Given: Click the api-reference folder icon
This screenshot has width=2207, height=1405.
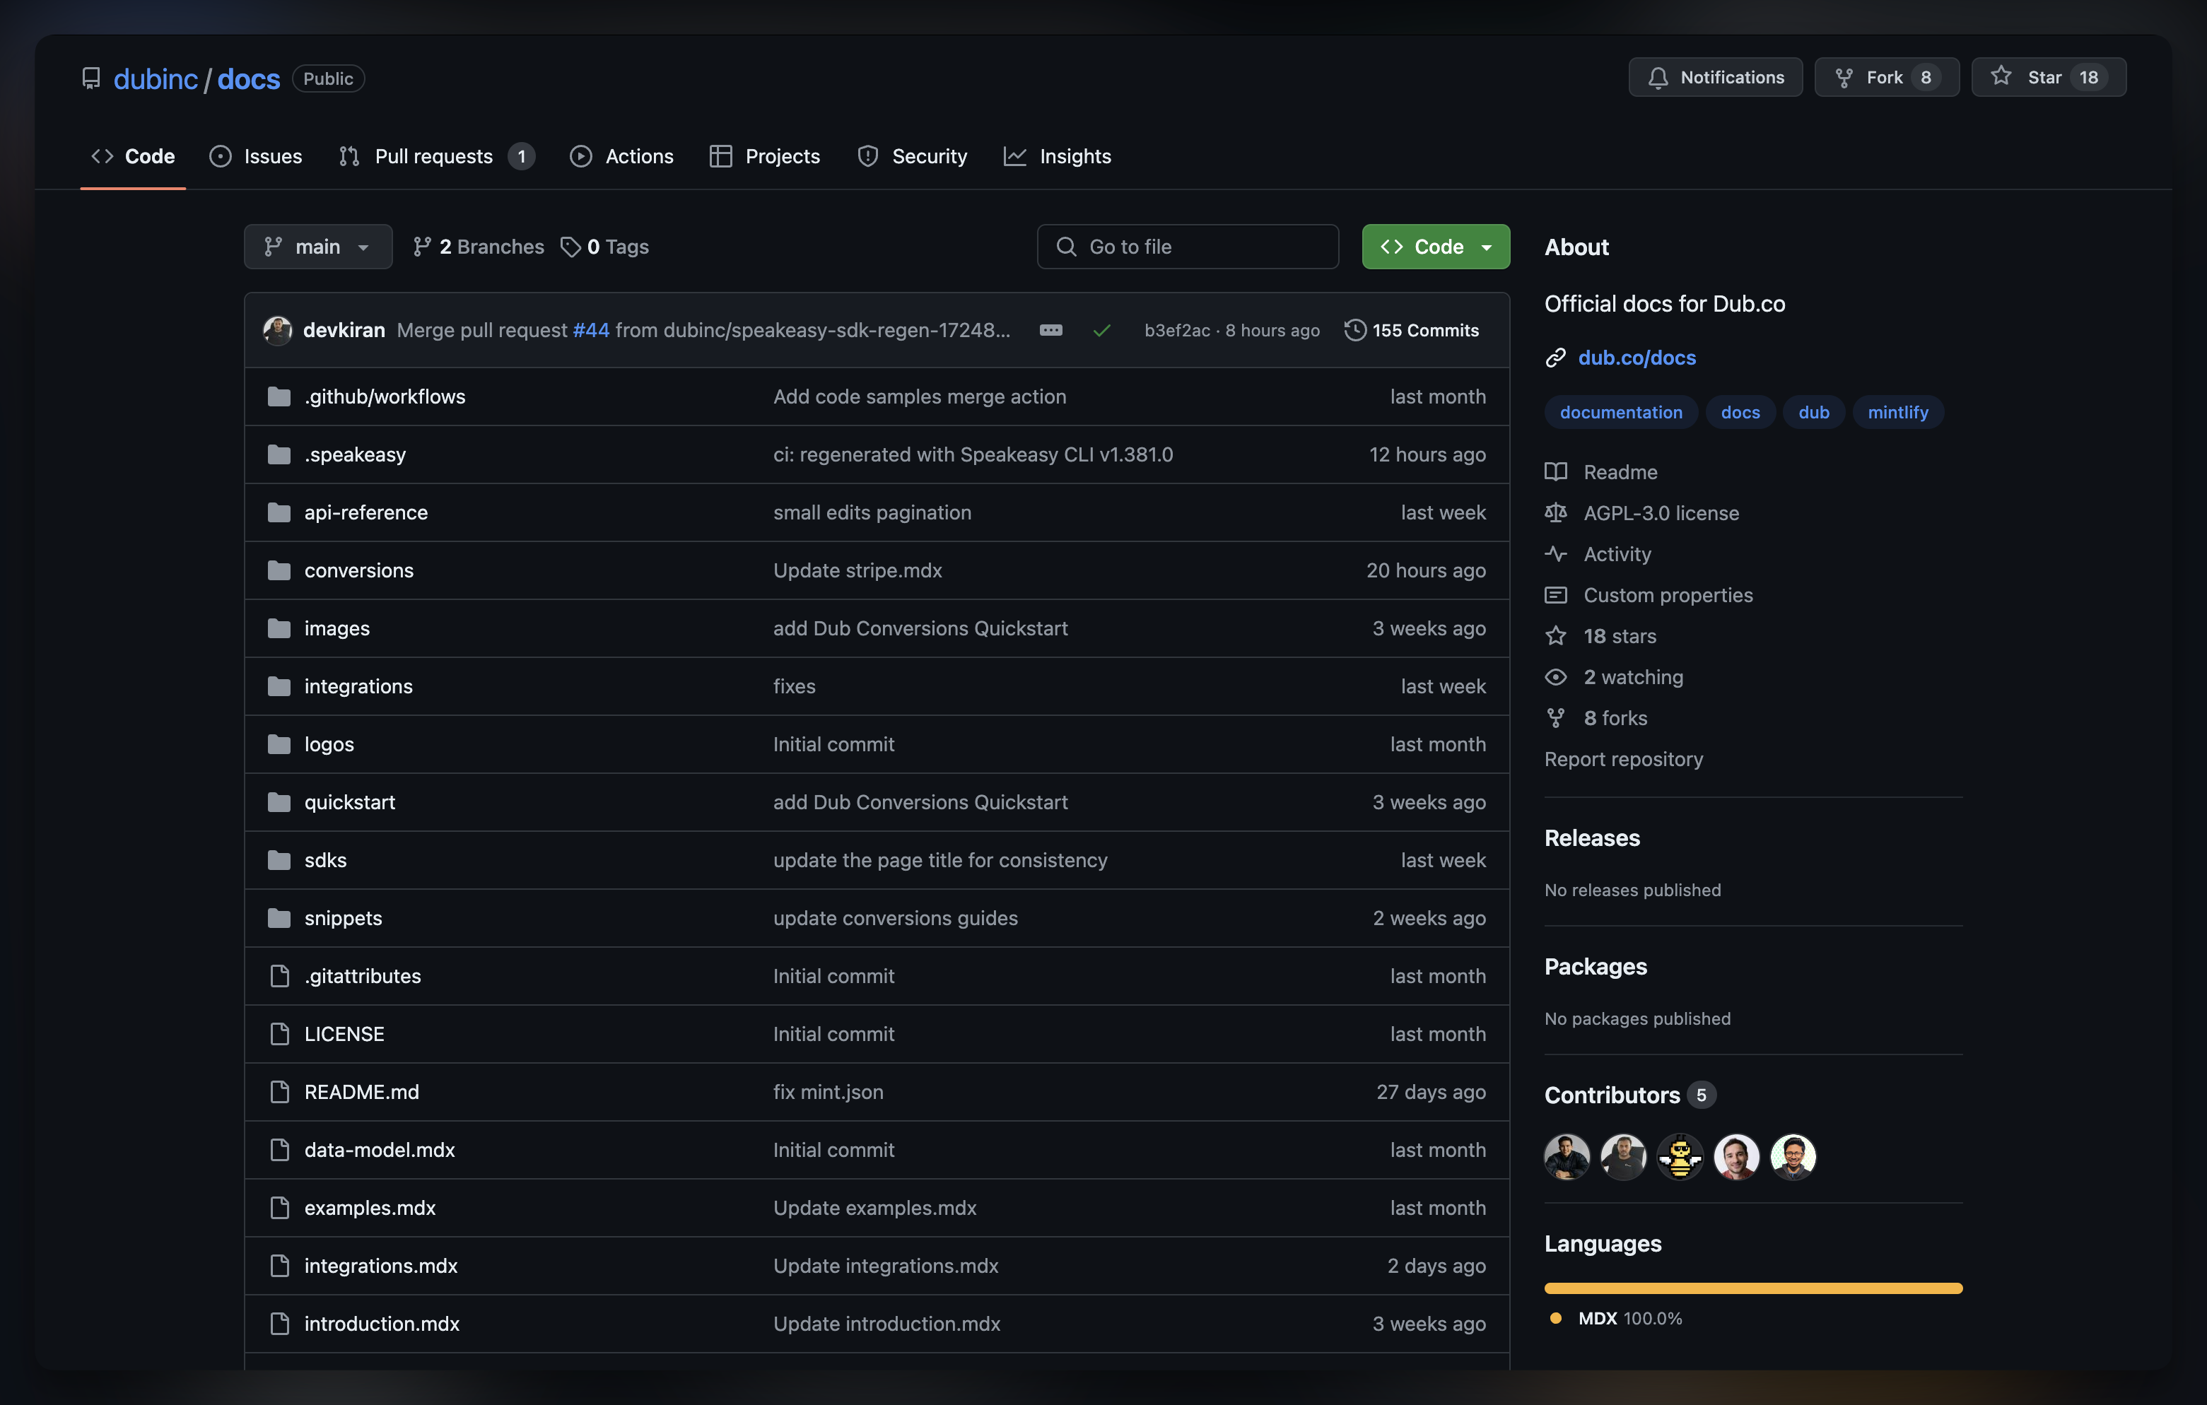Looking at the screenshot, I should (279, 512).
